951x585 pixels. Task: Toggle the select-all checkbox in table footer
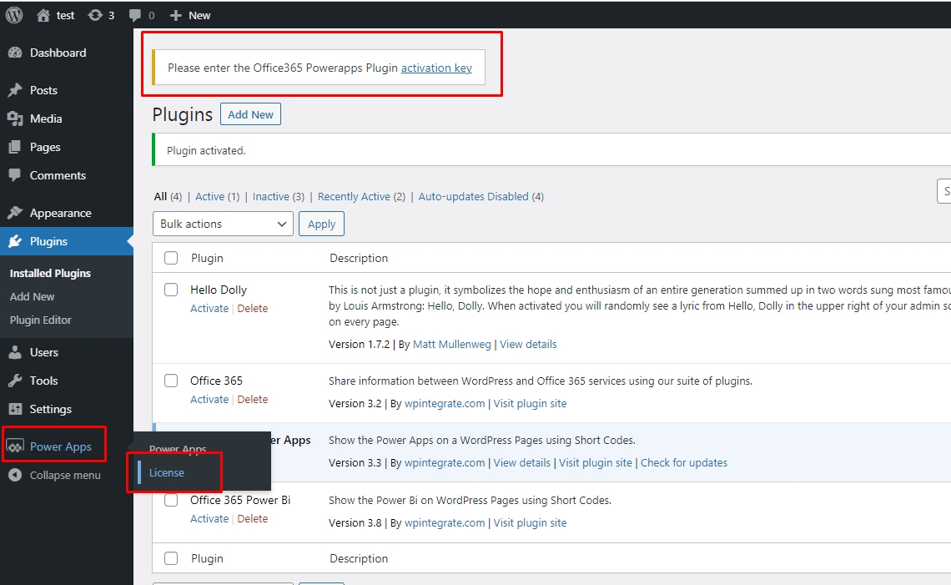[171, 558]
